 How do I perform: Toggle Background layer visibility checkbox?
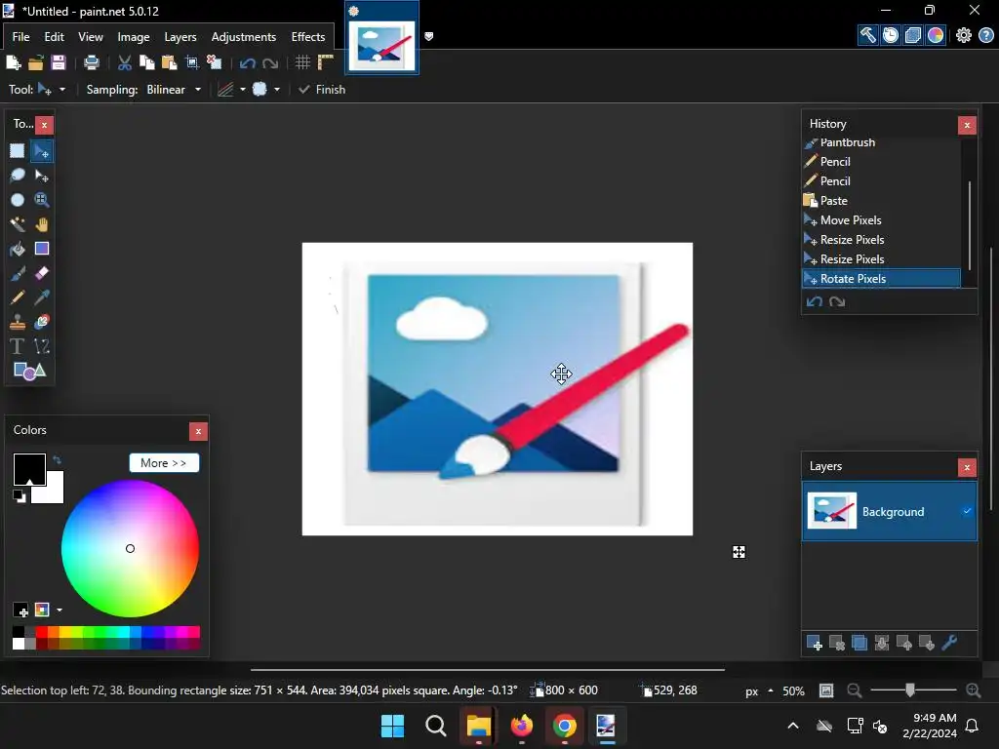[967, 511]
